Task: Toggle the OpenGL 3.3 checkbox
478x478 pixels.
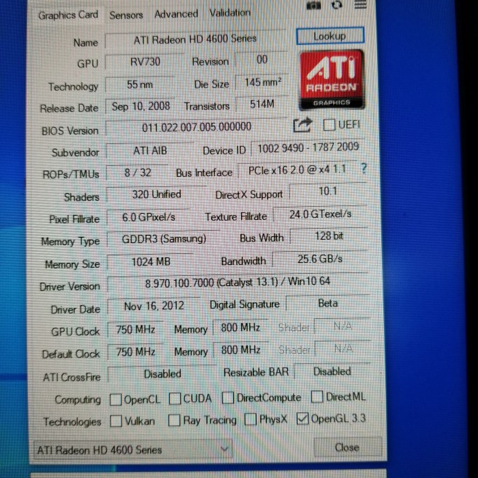Action: 303,419
